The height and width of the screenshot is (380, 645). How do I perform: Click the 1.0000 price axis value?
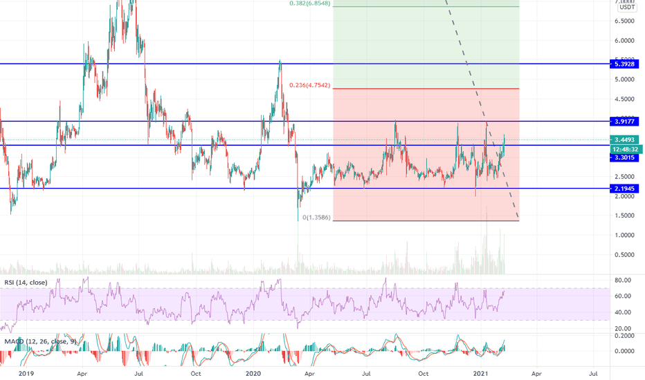pos(624,236)
